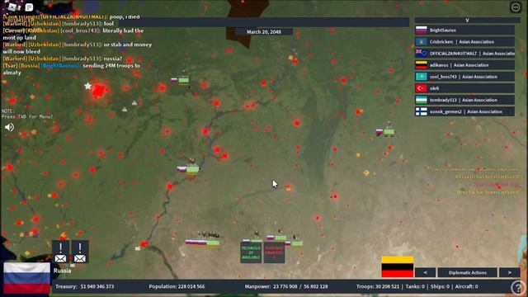Click the large Russia flag thumbnail

(x=27, y=278)
